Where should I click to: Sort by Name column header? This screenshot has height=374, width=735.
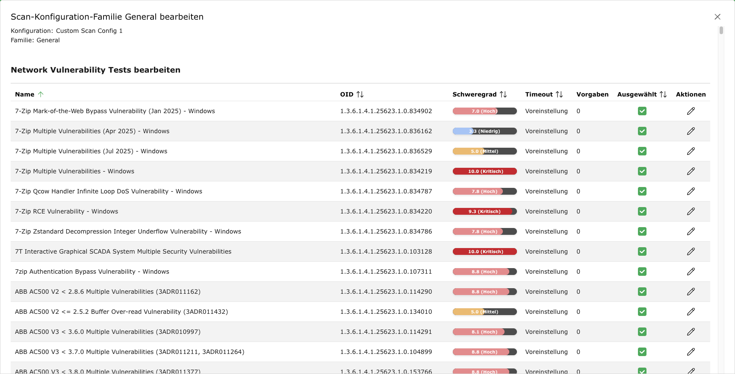click(x=25, y=94)
